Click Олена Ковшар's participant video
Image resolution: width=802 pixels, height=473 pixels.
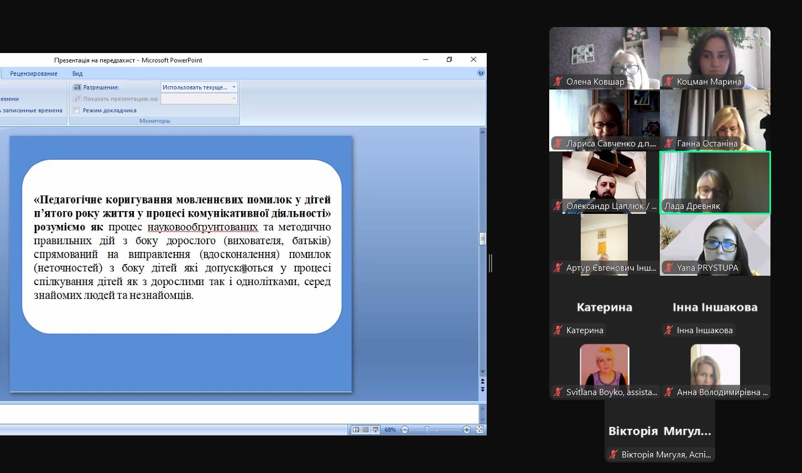click(604, 58)
